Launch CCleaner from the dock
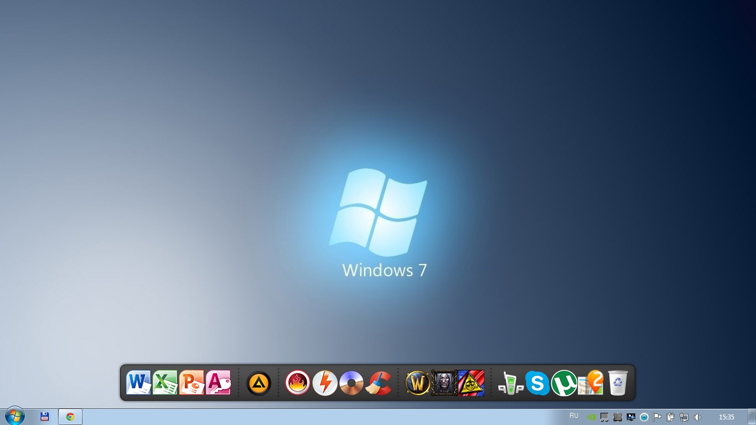Viewport: 756px width, 425px height. [379, 383]
